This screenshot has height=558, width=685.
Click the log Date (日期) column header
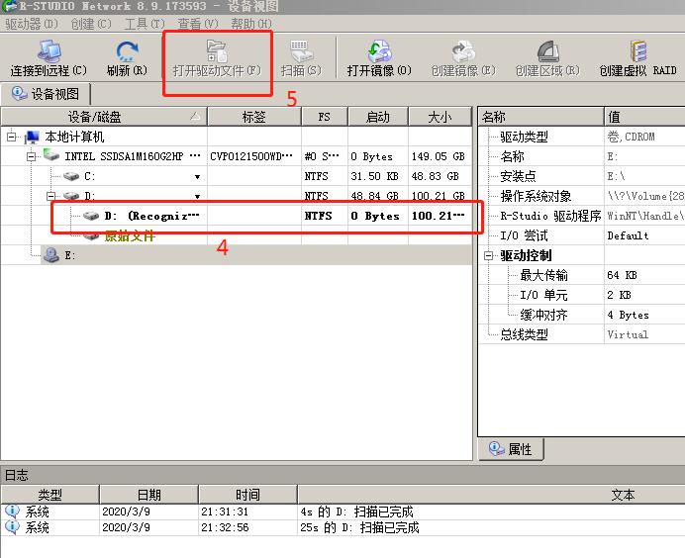coord(148,495)
